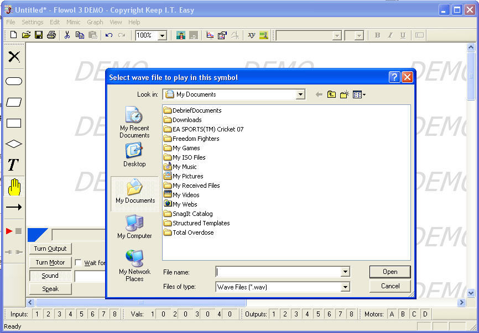Open the File menu
The width and height of the screenshot is (479, 333).
11,22
